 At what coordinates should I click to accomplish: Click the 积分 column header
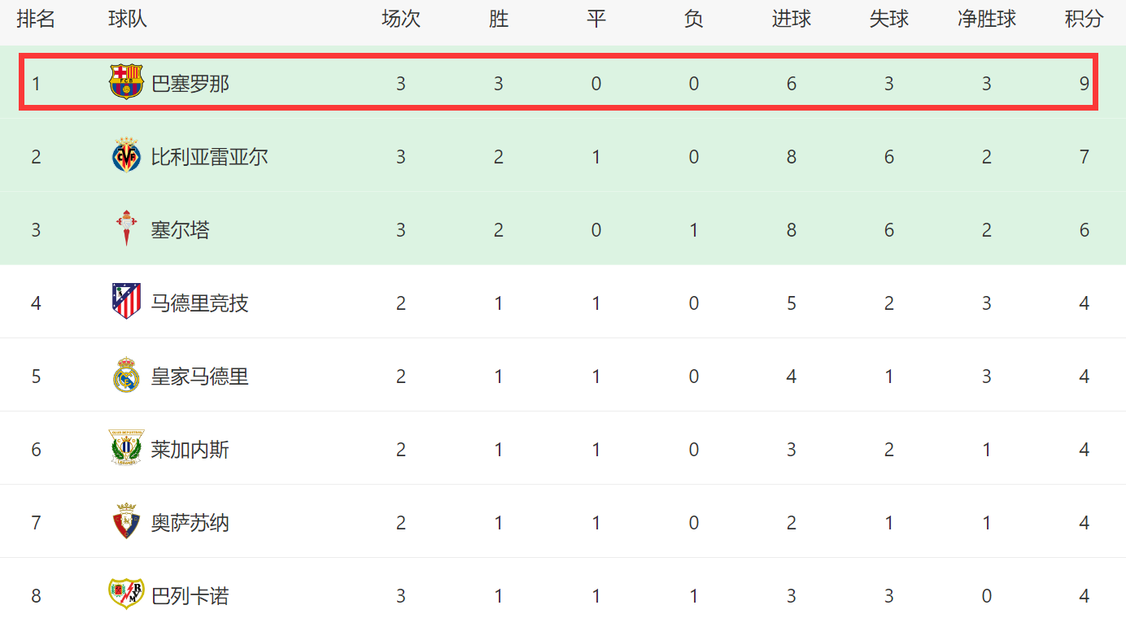pyautogui.click(x=1084, y=20)
